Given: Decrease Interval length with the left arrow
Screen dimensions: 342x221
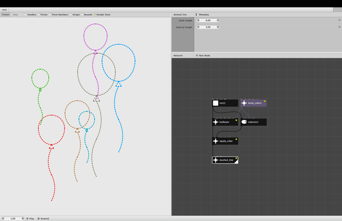Looking at the screenshot, I should [x=198, y=27].
